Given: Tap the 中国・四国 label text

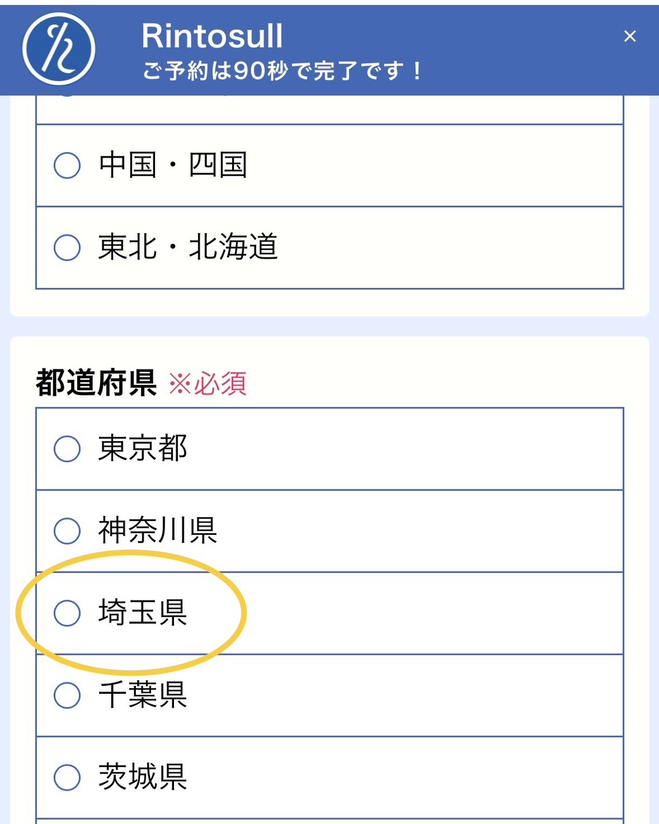Looking at the screenshot, I should [173, 165].
